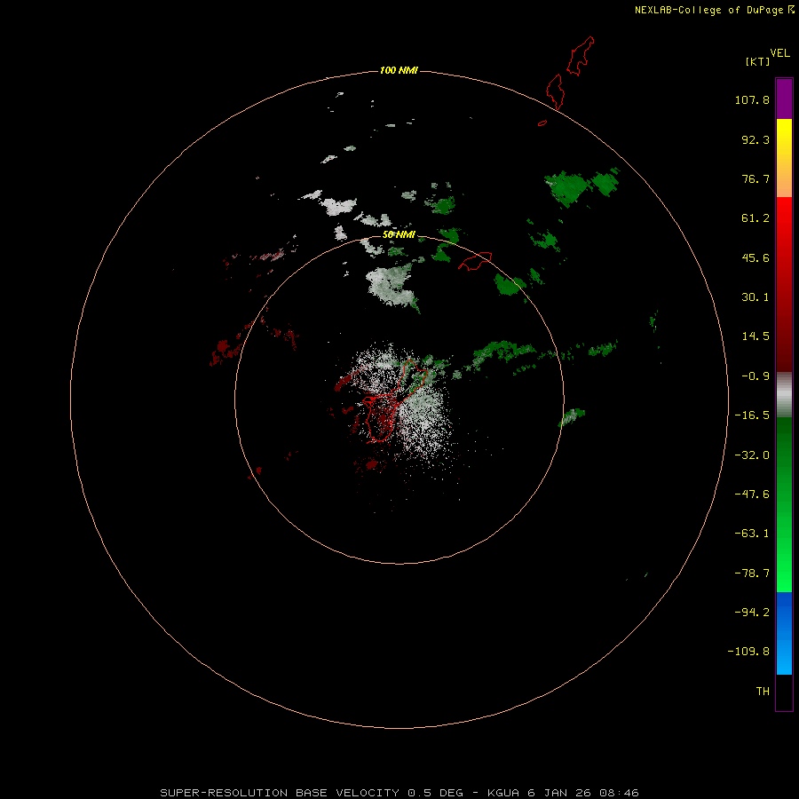The height and width of the screenshot is (799, 799).
Task: Click the Super-Resolution Base Velocity caption
Action: 399,793
